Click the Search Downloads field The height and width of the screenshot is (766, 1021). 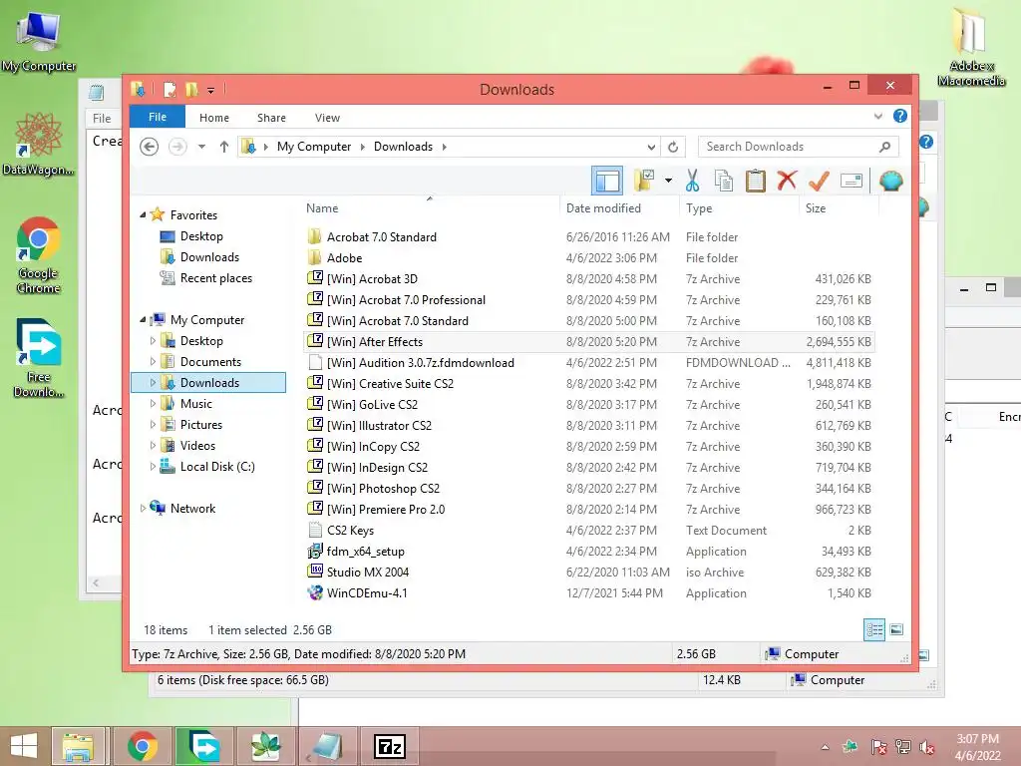(799, 147)
